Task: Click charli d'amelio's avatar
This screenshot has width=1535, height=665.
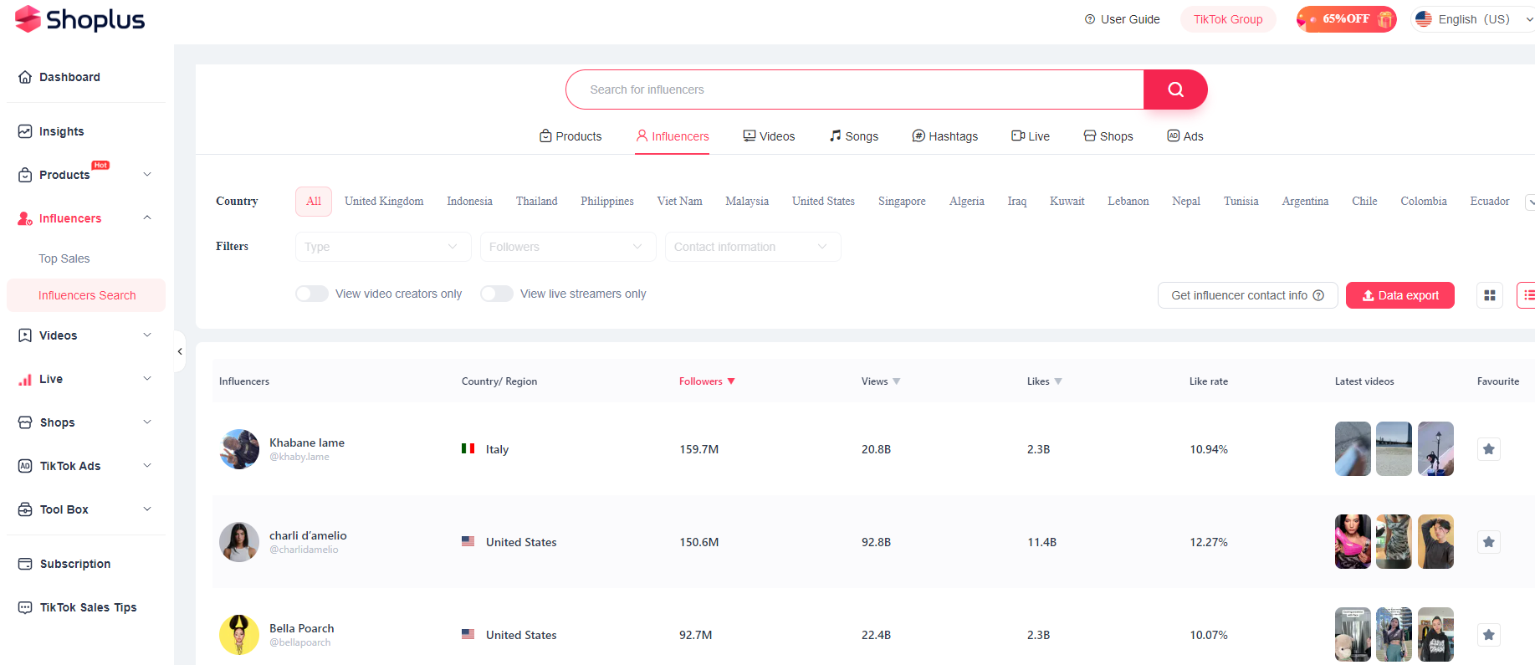Action: [239, 542]
